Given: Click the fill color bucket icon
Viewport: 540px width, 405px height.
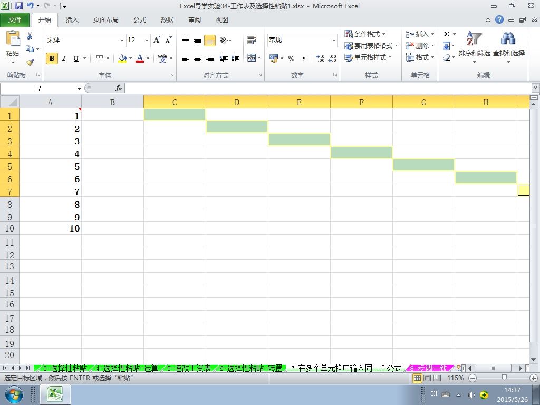Looking at the screenshot, I should pos(122,59).
